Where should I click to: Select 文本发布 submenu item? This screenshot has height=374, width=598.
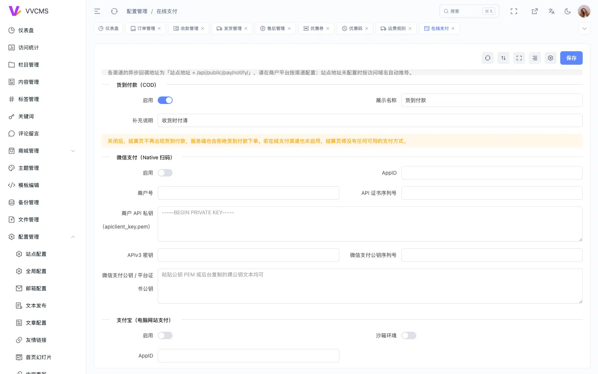tap(43, 306)
